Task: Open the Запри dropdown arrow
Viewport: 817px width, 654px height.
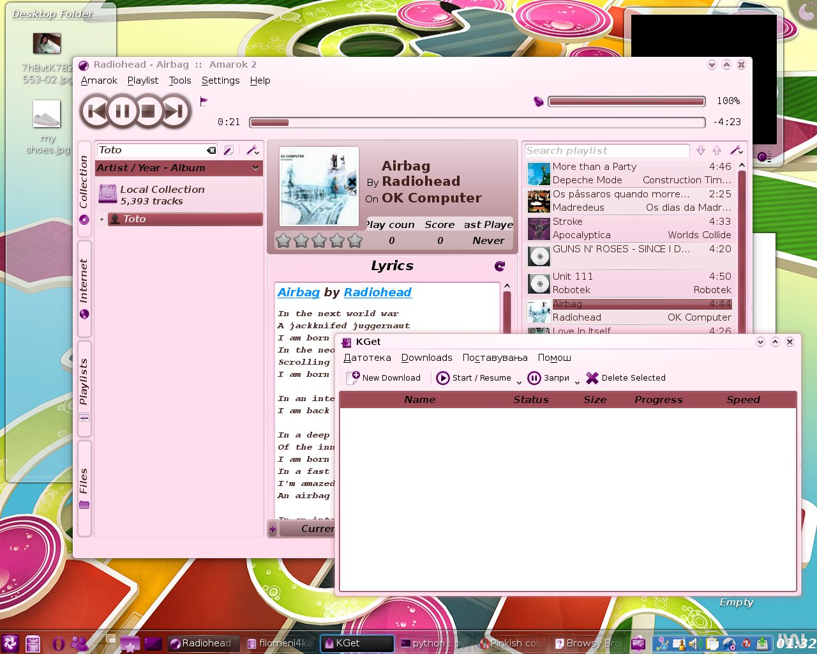Action: (577, 381)
